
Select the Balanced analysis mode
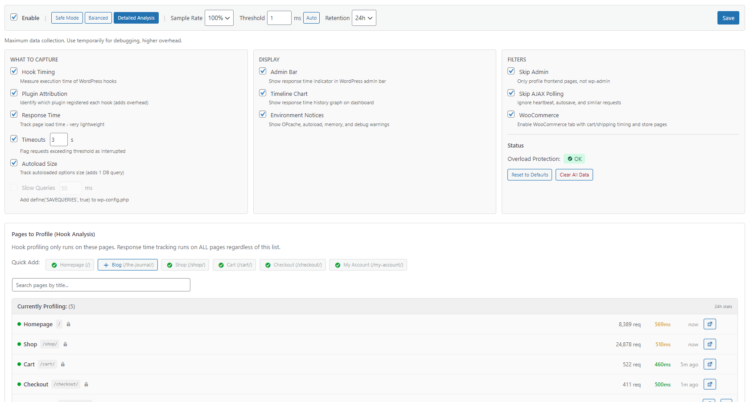click(98, 18)
